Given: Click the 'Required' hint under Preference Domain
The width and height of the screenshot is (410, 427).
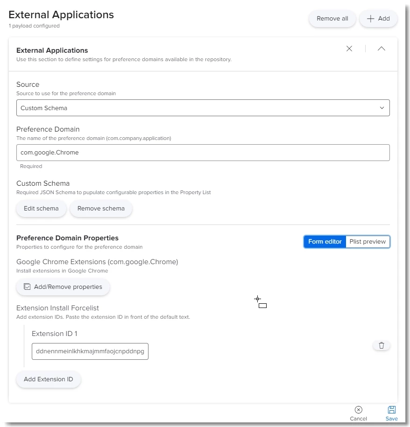Looking at the screenshot, I should pyautogui.click(x=31, y=166).
